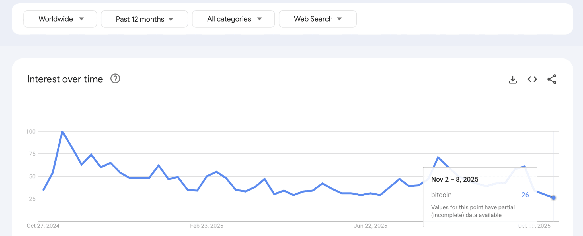The width and height of the screenshot is (583, 236).
Task: Click the 100 y-axis label
Action: [31, 131]
